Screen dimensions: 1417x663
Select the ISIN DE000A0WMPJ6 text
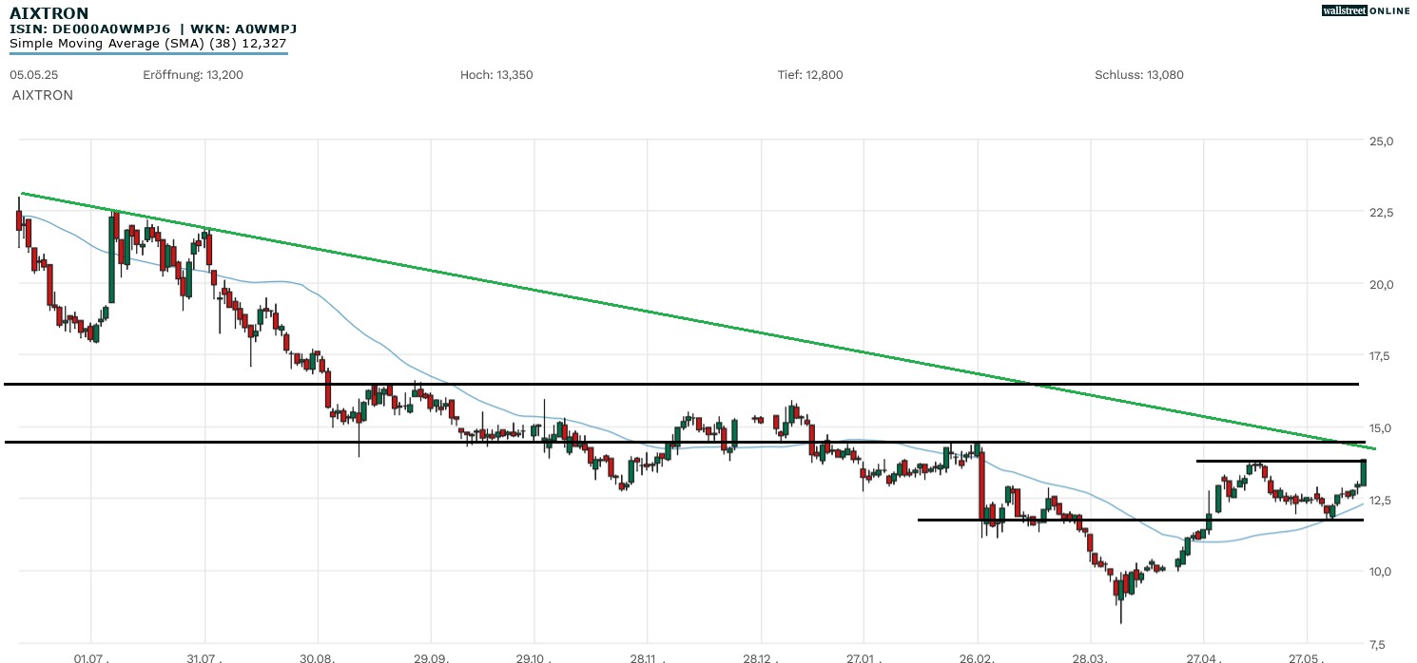[x=89, y=29]
